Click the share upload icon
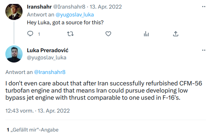The width and height of the screenshot is (206, 134). coord(176,34)
